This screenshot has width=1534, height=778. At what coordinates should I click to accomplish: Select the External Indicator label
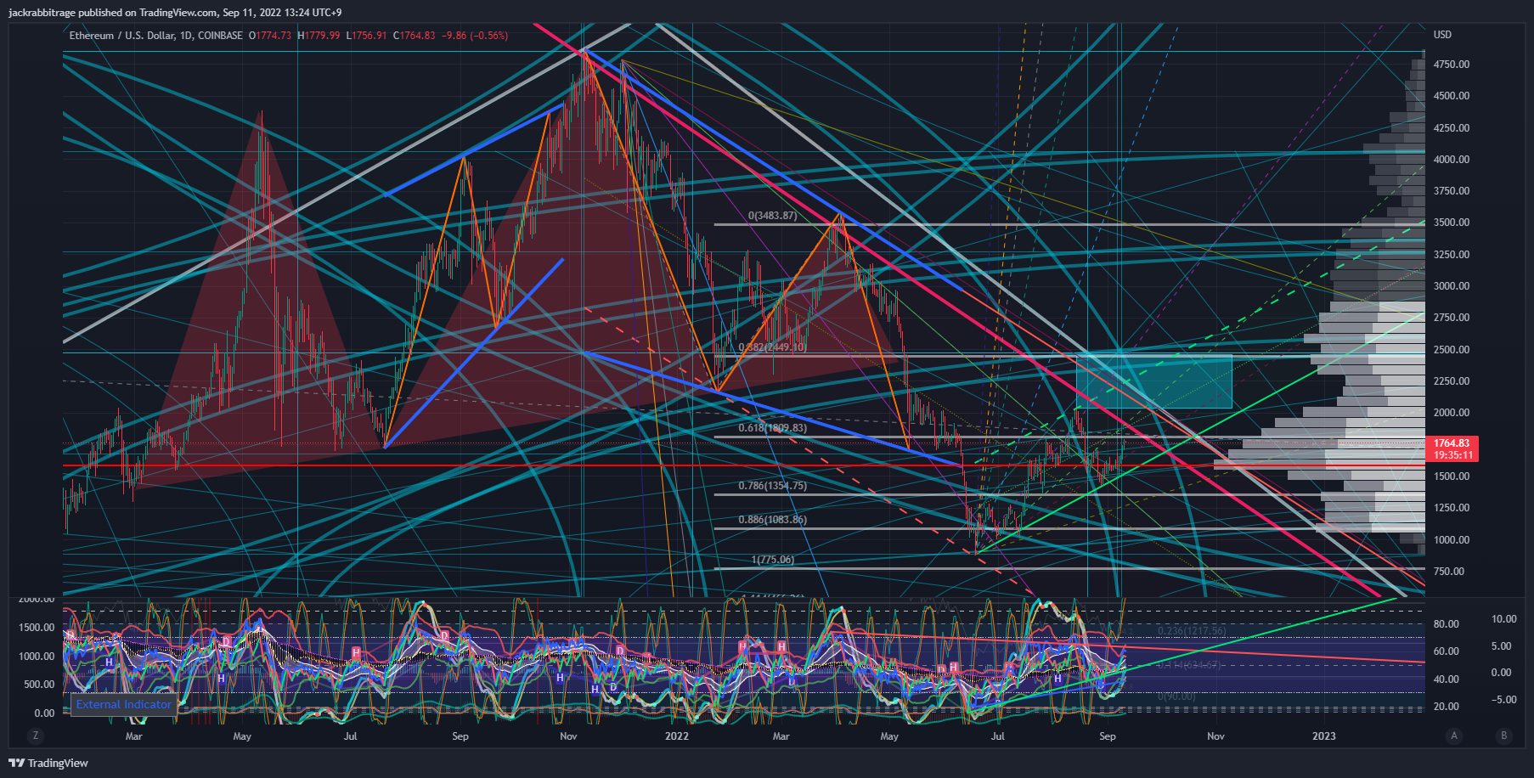(124, 704)
